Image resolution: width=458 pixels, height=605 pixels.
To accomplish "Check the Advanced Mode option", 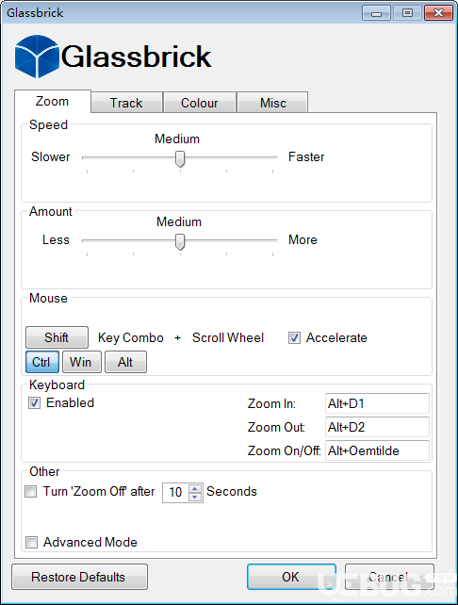I will [31, 542].
